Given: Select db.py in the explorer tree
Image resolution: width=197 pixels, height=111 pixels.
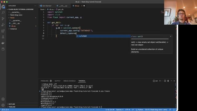Looking at the screenshot, I should 14,26.
